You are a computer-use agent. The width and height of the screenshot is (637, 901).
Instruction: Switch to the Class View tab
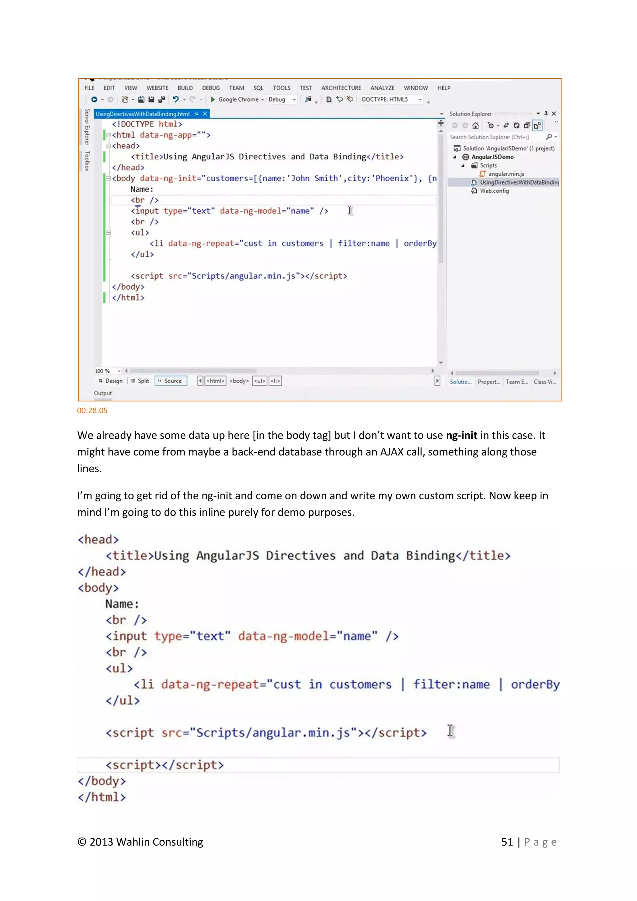(x=545, y=382)
